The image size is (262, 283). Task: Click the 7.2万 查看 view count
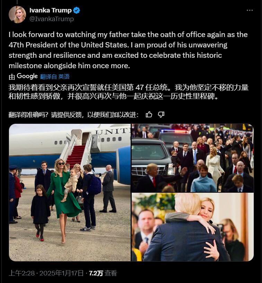(103, 273)
